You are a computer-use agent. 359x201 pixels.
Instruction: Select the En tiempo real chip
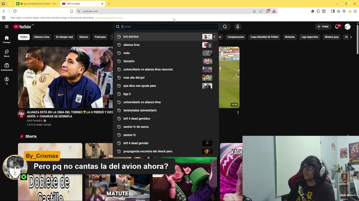tap(64, 37)
